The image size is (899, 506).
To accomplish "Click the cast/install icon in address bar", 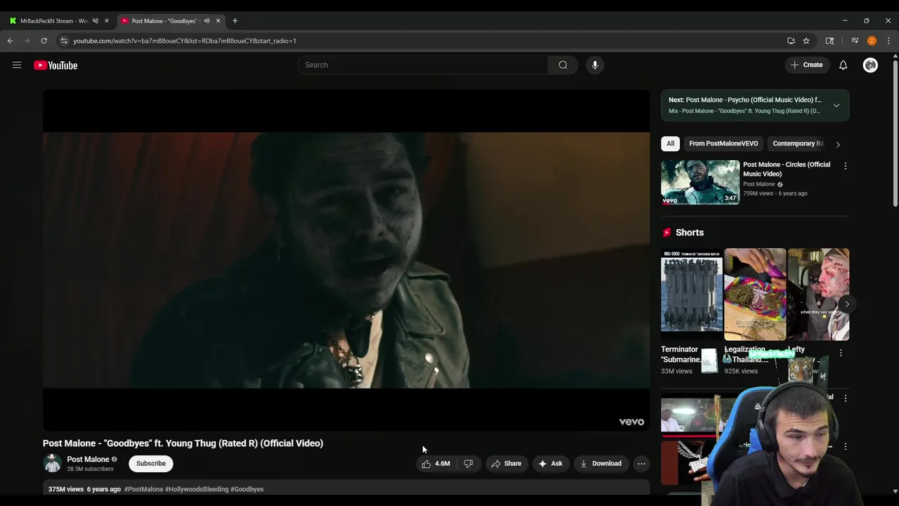I will click(791, 41).
